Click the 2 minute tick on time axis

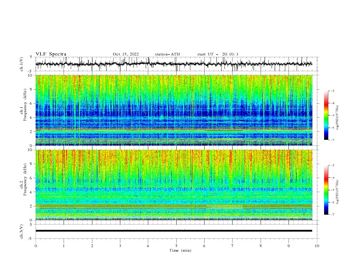coord(92,246)
